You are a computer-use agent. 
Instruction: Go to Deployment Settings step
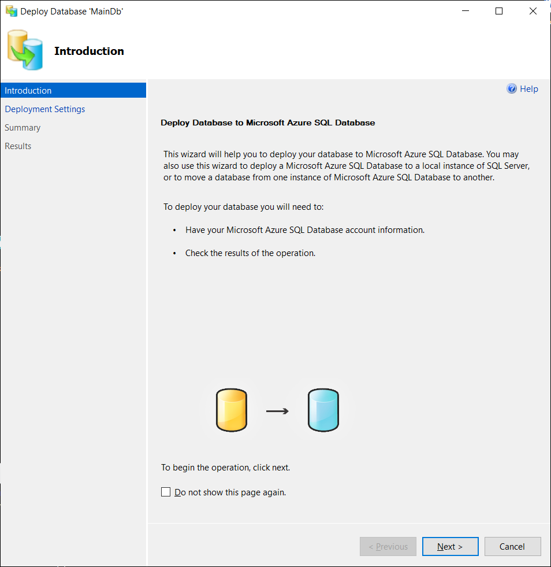click(x=45, y=109)
